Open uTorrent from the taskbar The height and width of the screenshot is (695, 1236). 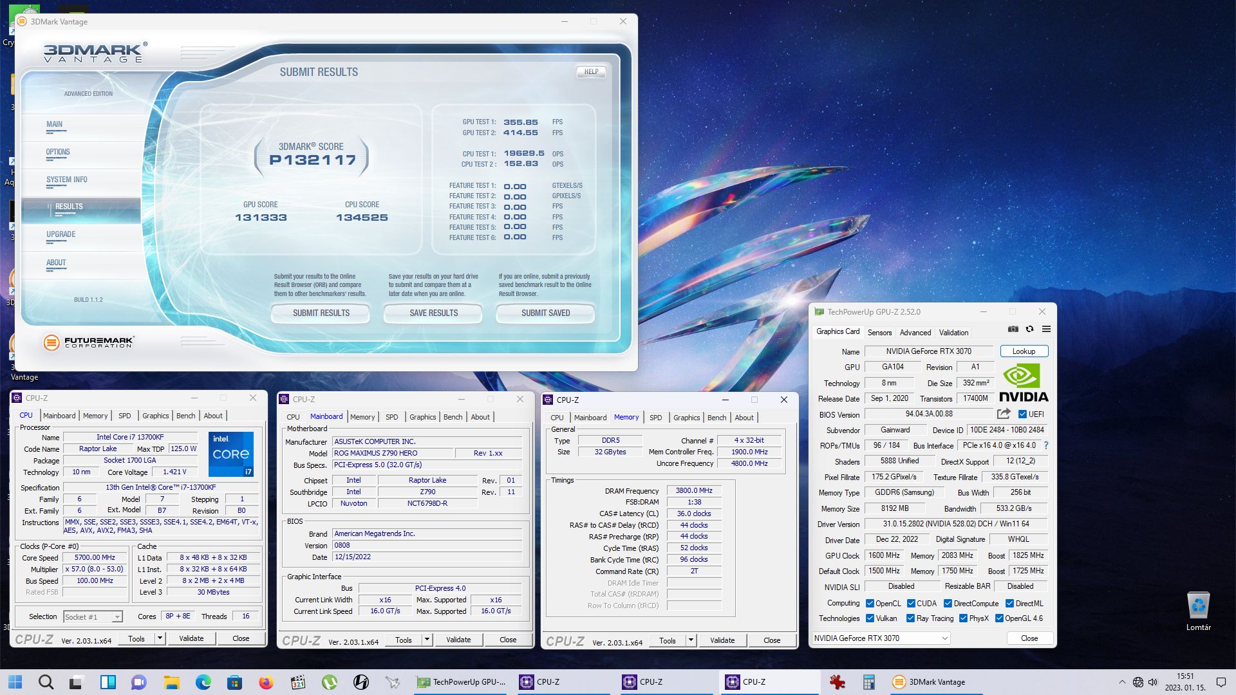(x=329, y=682)
